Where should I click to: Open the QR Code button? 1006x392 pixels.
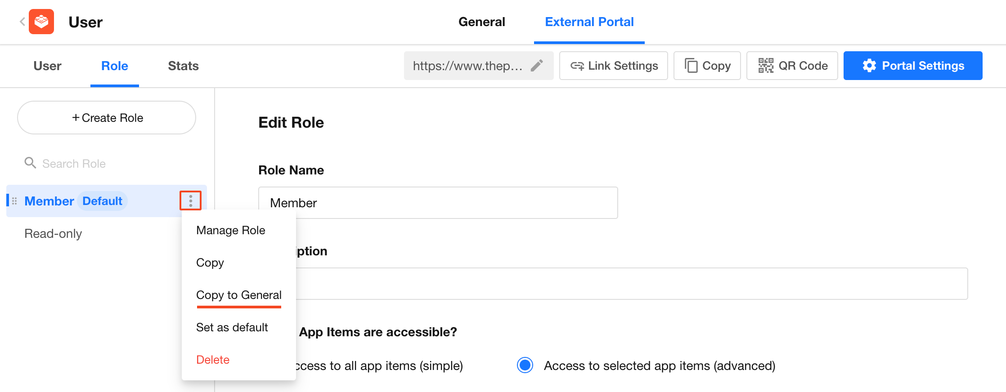pyautogui.click(x=792, y=66)
